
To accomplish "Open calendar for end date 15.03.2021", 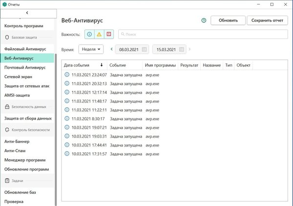I will [182, 49].
